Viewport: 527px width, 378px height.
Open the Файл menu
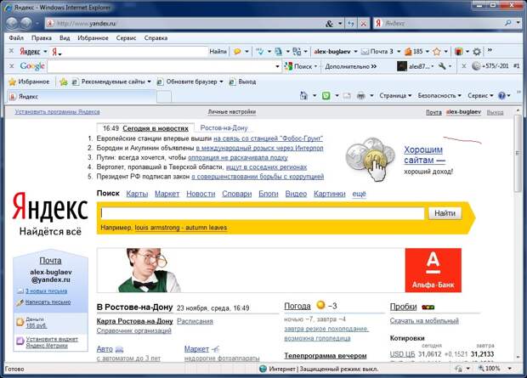tap(16, 38)
